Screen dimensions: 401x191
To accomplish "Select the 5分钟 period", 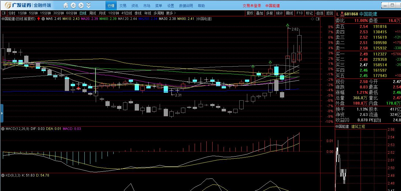I will coord(33,13).
